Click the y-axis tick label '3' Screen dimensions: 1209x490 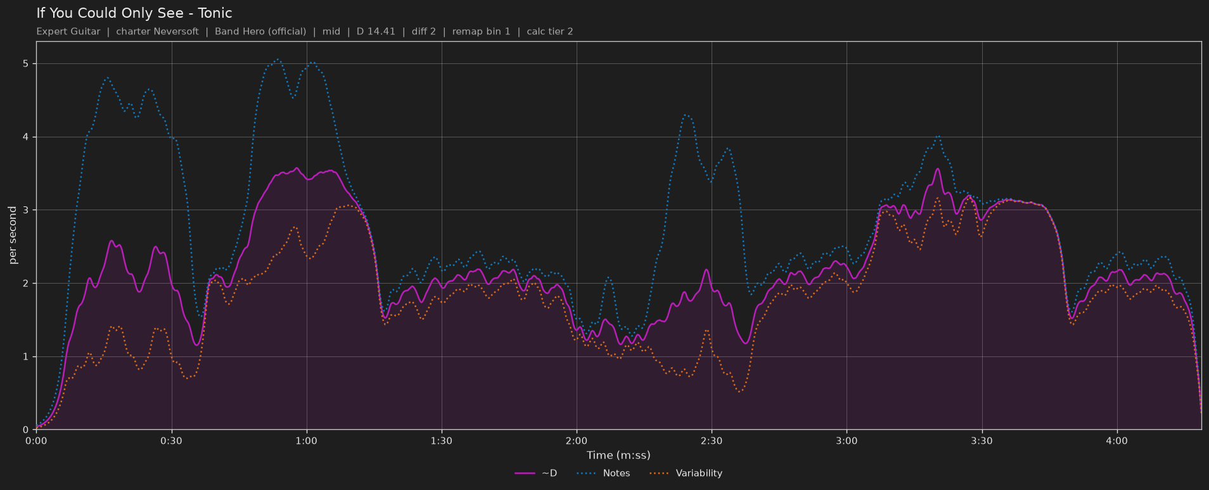tap(26, 210)
